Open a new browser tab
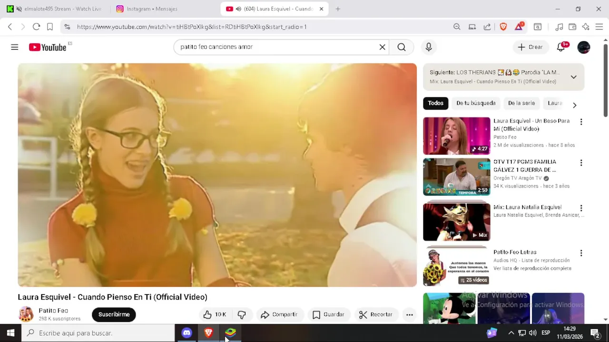Viewport: 609px width, 342px height. tap(338, 9)
